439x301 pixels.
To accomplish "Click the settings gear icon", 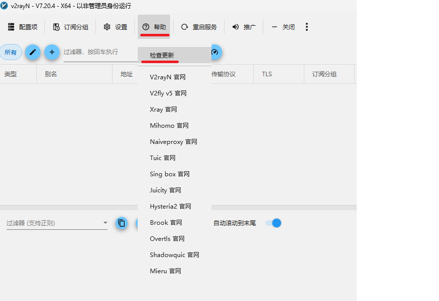I will coord(106,27).
